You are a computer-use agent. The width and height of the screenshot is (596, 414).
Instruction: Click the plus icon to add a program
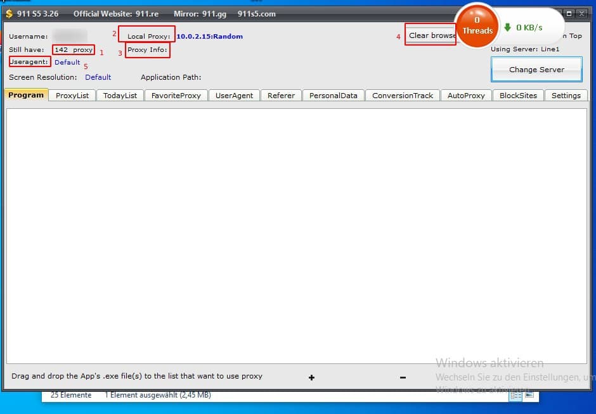pyautogui.click(x=311, y=377)
